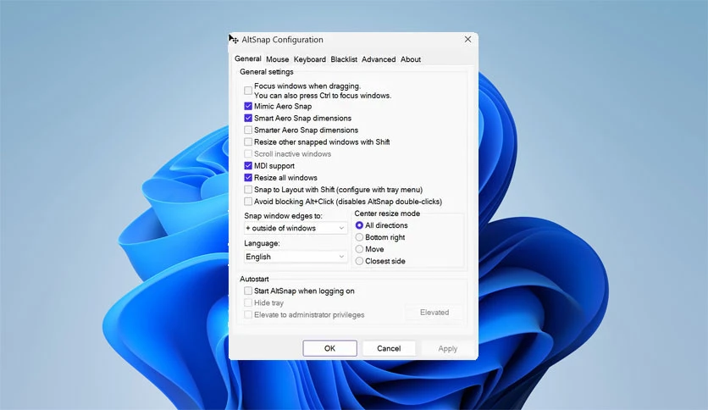This screenshot has height=410, width=708.
Task: Click the General settings group label
Action: tap(267, 72)
